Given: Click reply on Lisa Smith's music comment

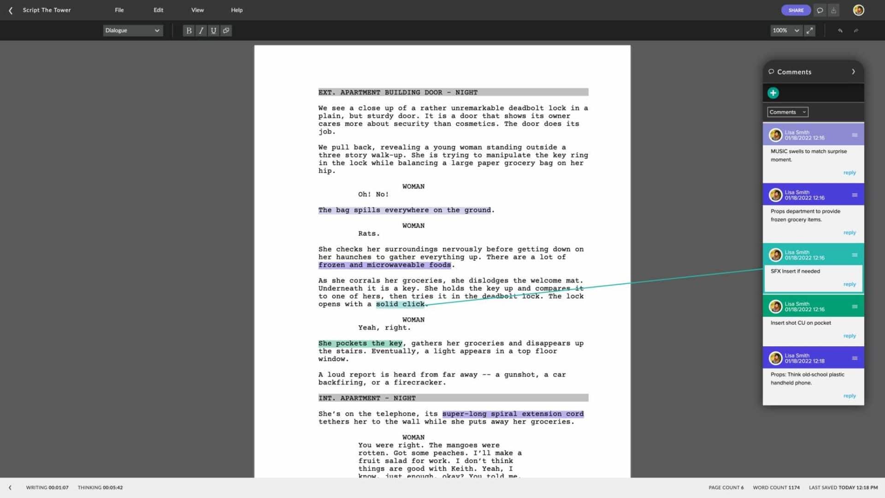Looking at the screenshot, I should click(849, 172).
